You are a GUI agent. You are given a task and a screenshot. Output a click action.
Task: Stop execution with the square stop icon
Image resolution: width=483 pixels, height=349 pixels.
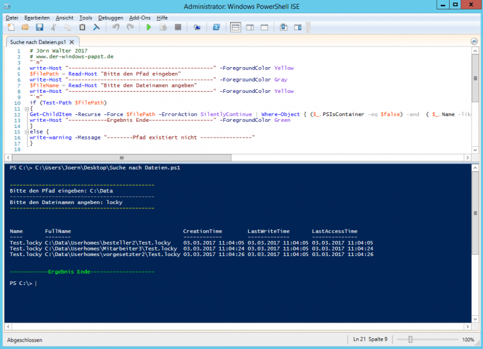[178, 28]
